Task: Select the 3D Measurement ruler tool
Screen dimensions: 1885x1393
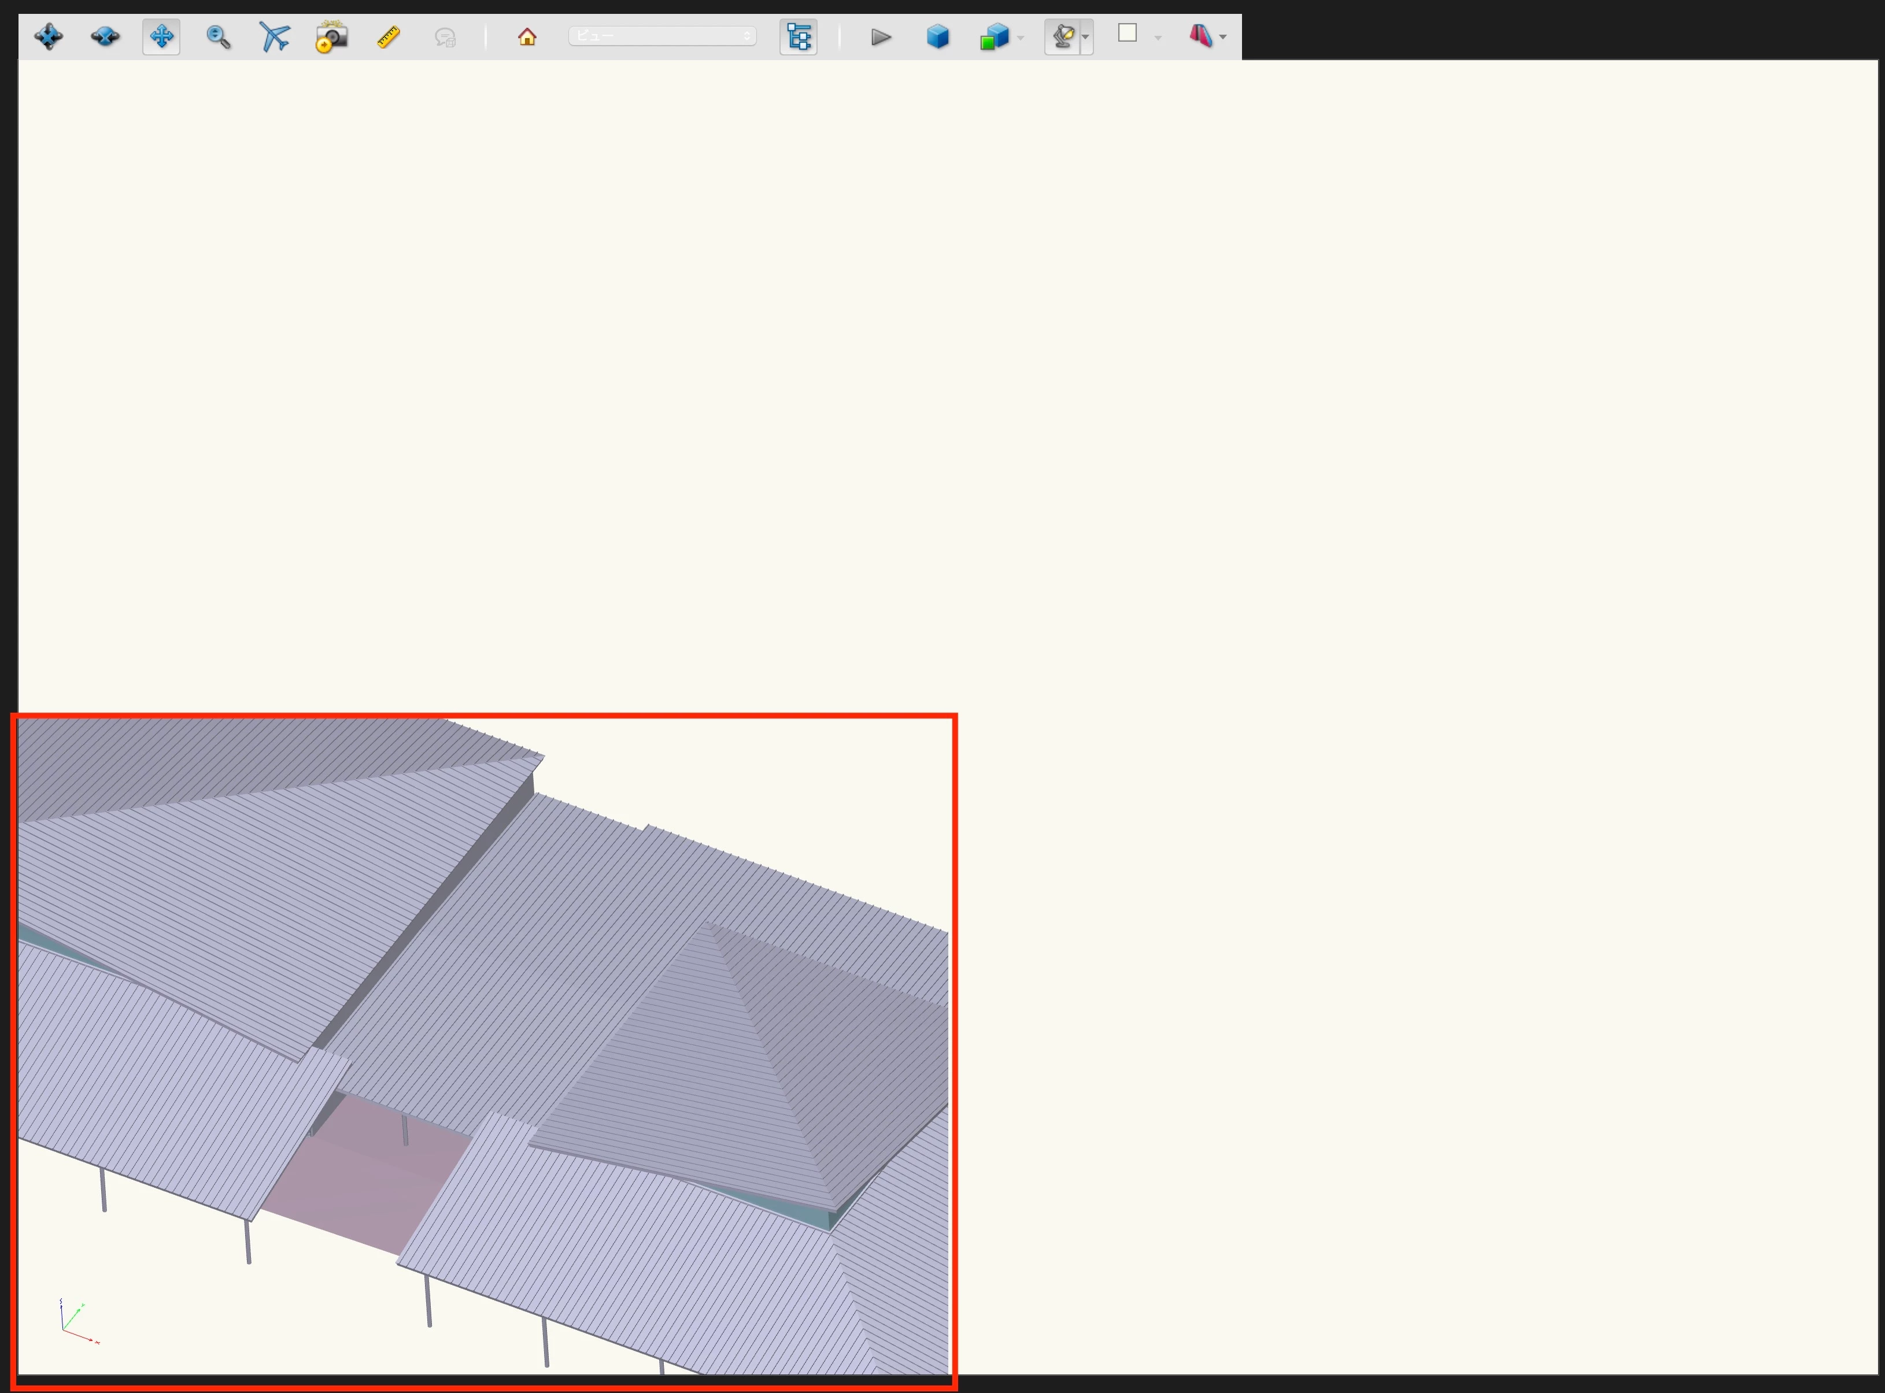Action: (x=388, y=36)
